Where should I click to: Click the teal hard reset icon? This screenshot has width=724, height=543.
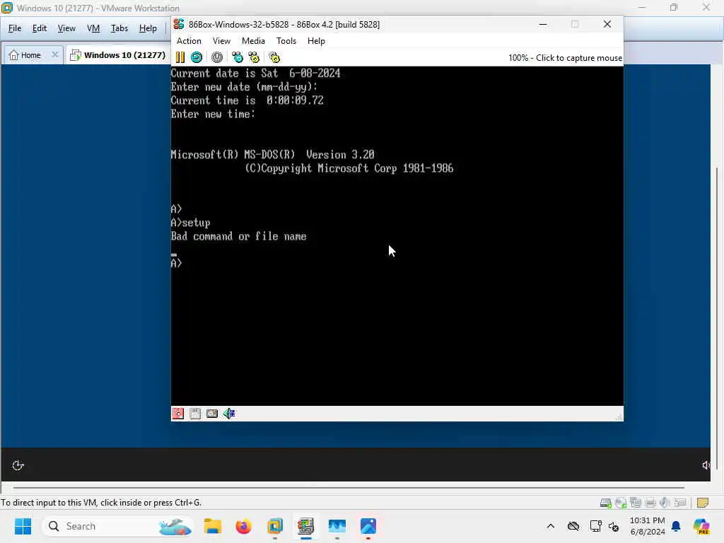pos(197,57)
